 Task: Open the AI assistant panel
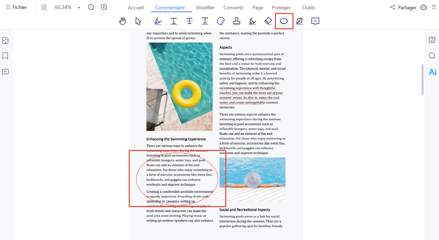point(432,72)
